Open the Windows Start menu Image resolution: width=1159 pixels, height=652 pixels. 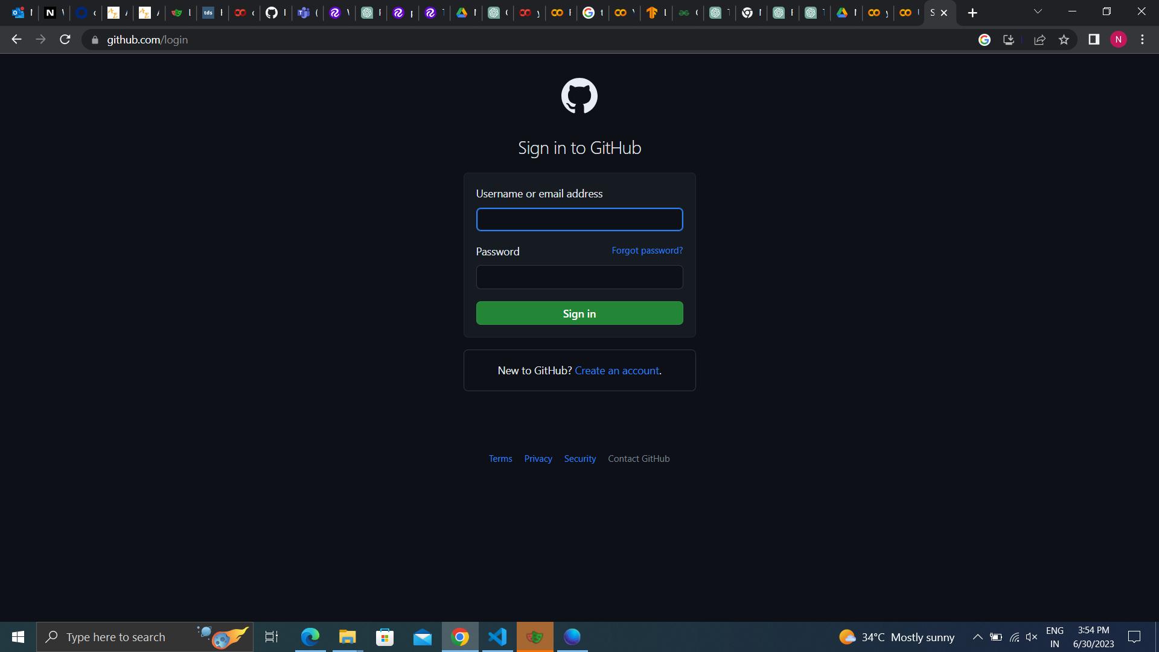[x=18, y=637]
